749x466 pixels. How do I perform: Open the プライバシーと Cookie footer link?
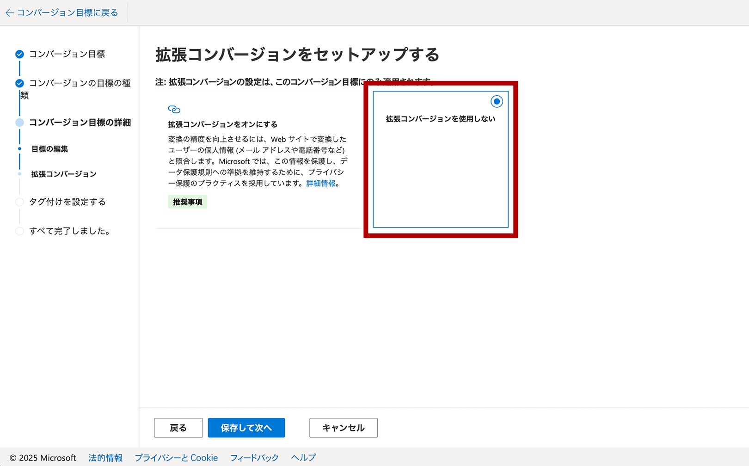(176, 458)
